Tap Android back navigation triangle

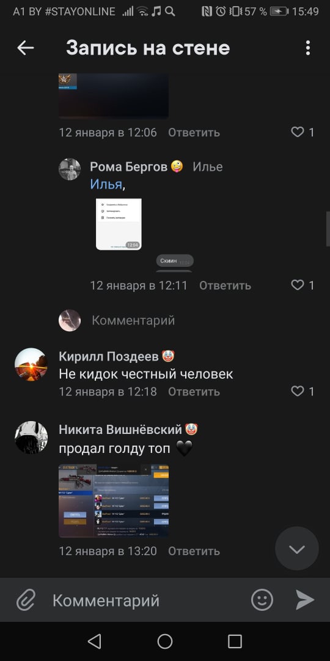(94, 641)
